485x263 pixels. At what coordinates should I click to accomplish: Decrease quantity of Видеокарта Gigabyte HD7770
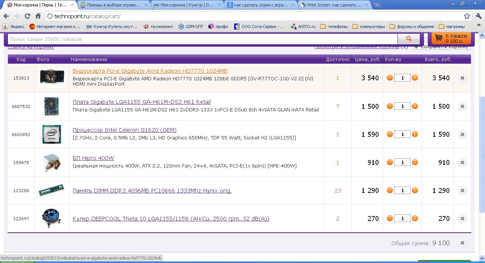coord(390,78)
